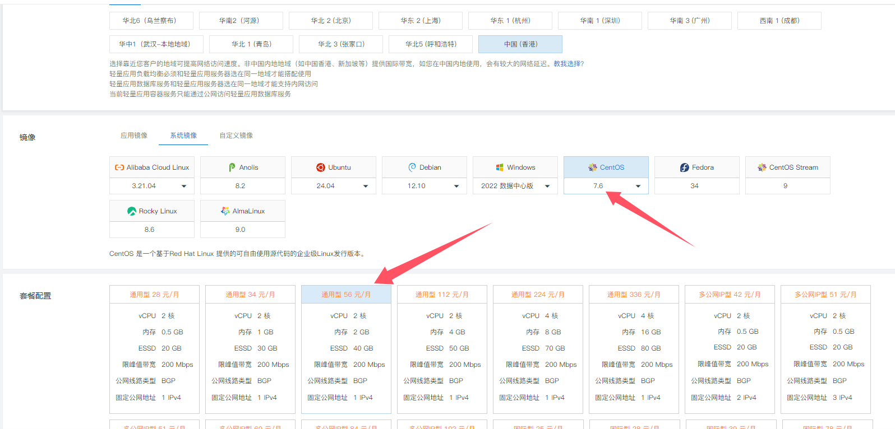Screen dimensions: 895x429
Task: Select region 华南2（河源）
Action: (x=241, y=21)
